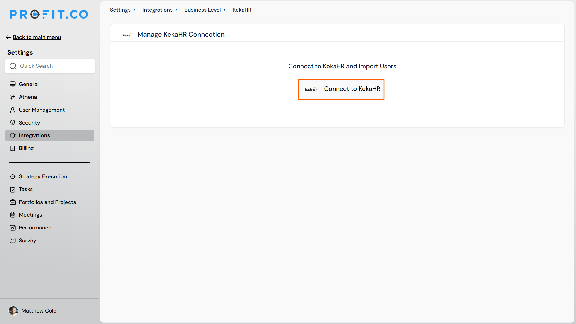The height and width of the screenshot is (324, 576).
Task: Click Matthew Cole's avatar picture
Action: 13,311
